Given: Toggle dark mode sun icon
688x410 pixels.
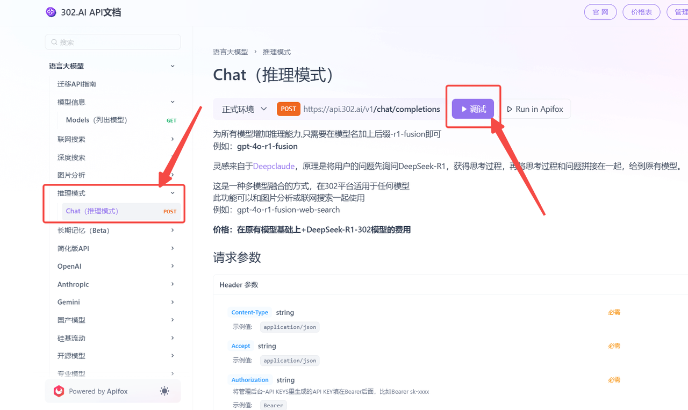Looking at the screenshot, I should (164, 391).
